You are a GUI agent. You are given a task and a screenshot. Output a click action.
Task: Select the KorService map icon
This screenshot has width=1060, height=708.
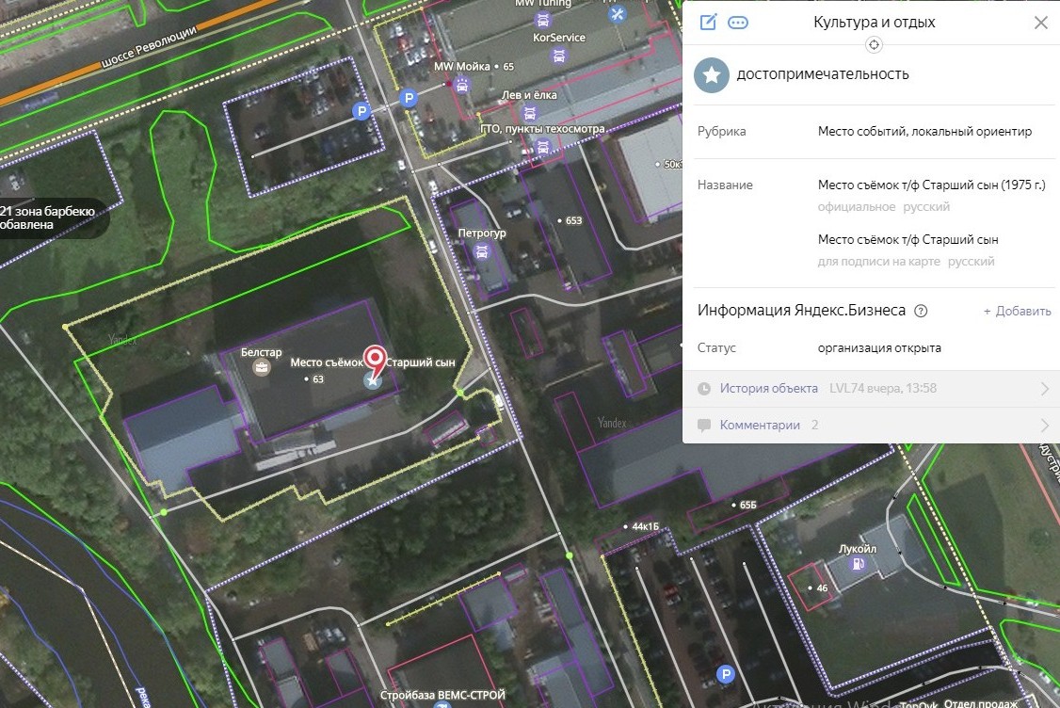pos(559,56)
